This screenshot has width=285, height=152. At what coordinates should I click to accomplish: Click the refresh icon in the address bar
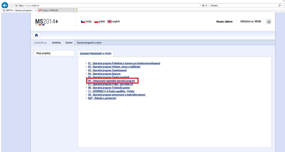206,6
